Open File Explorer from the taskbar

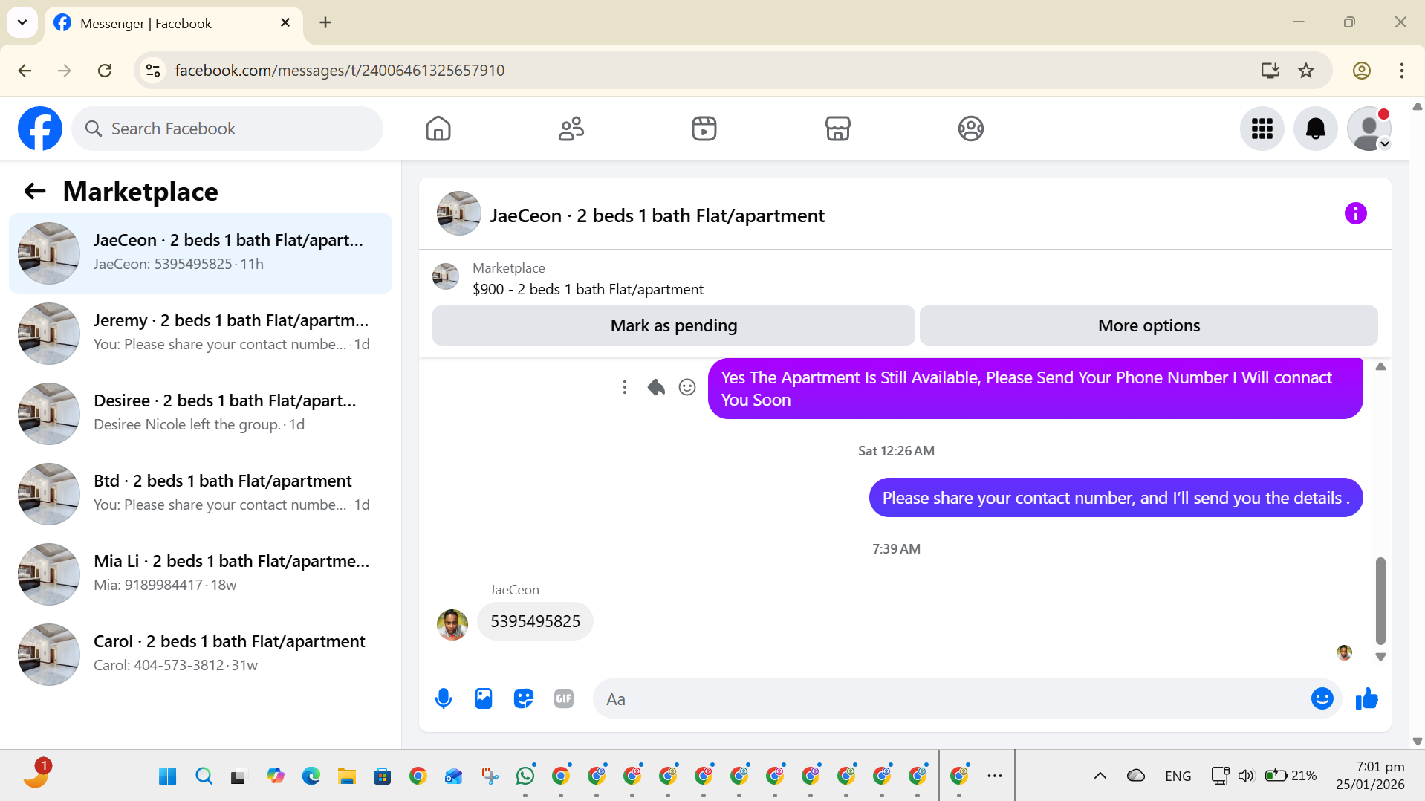click(x=347, y=776)
